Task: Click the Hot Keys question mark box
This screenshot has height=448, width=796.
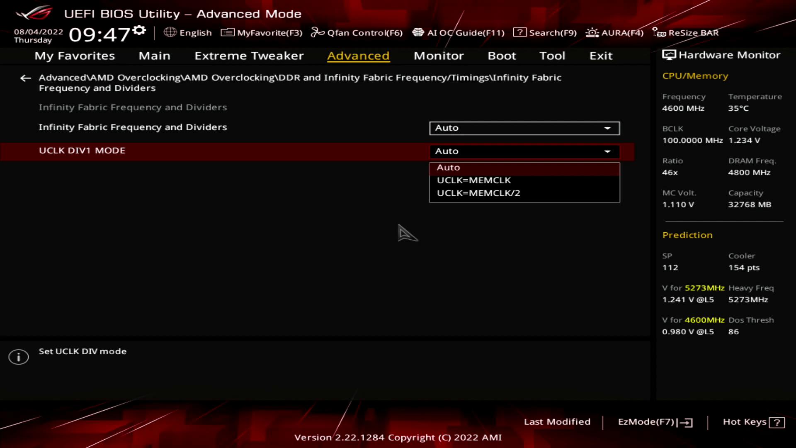Action: coord(777,422)
